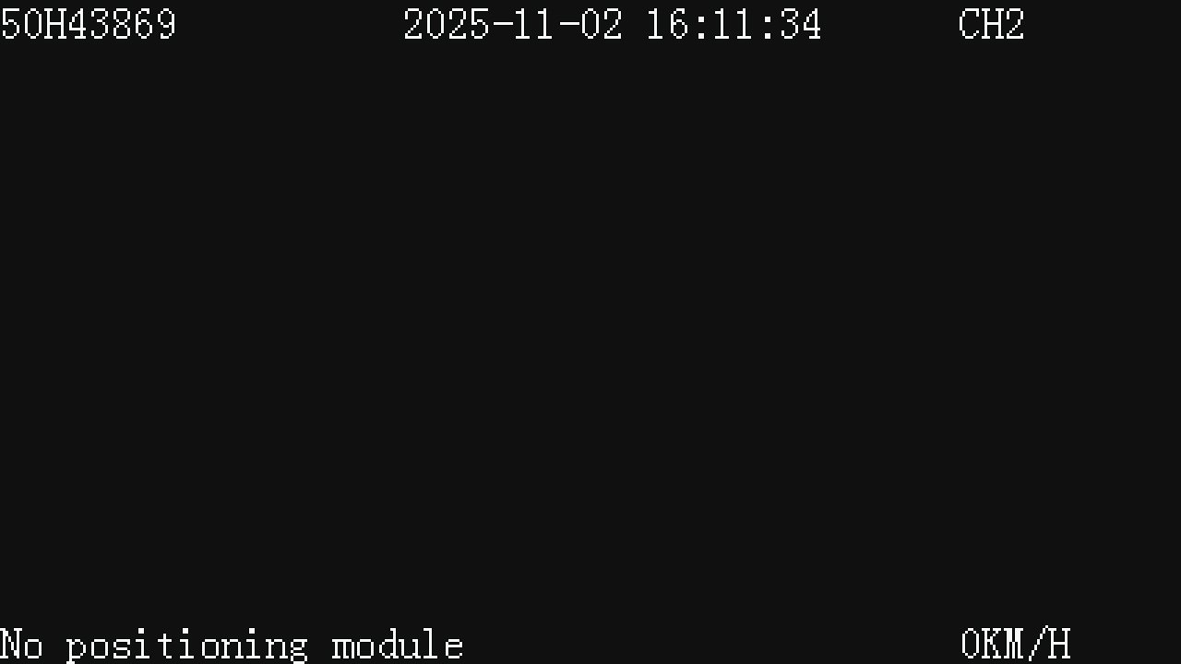The height and width of the screenshot is (664, 1181).
Task: Click the center of the black video feed
Action: 590,332
